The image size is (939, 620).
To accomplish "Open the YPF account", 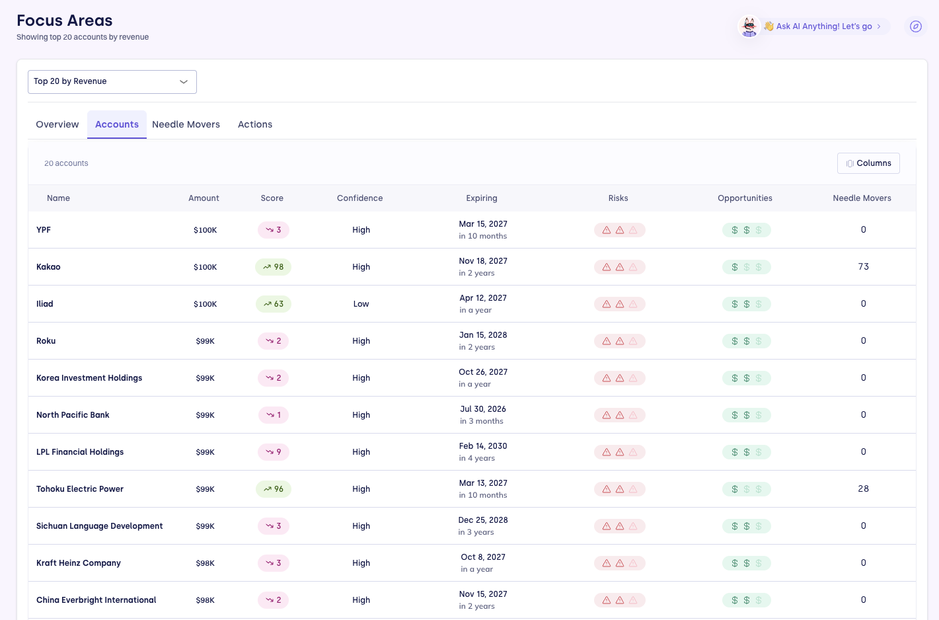I will 44,230.
